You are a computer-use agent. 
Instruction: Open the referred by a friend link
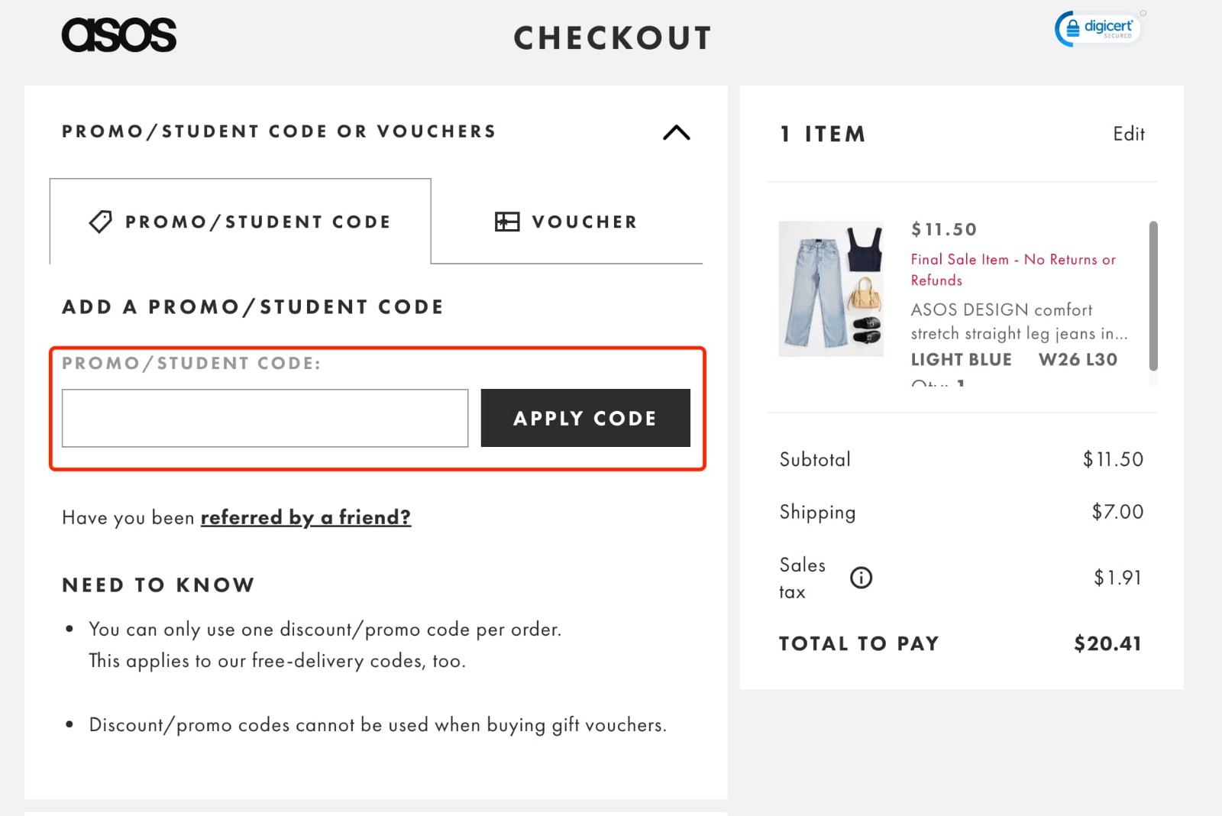tap(305, 517)
